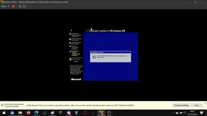The width and height of the screenshot is (207, 116).
Task: Open File Explorer from the taskbar
Action: click(20, 113)
